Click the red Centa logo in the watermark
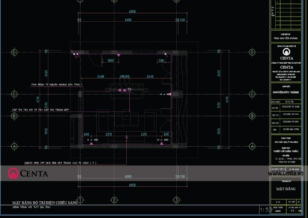 [13, 174]
